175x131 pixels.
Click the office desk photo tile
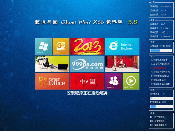click(52, 64)
